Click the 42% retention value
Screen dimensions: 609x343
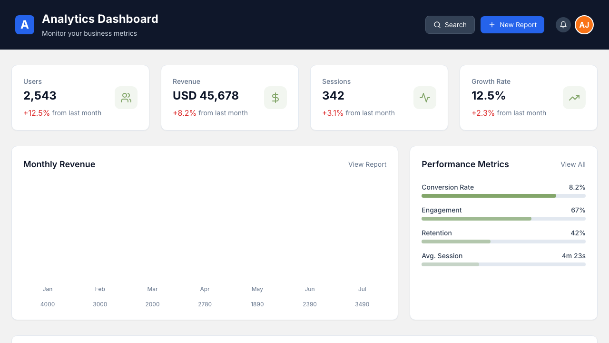pyautogui.click(x=578, y=233)
